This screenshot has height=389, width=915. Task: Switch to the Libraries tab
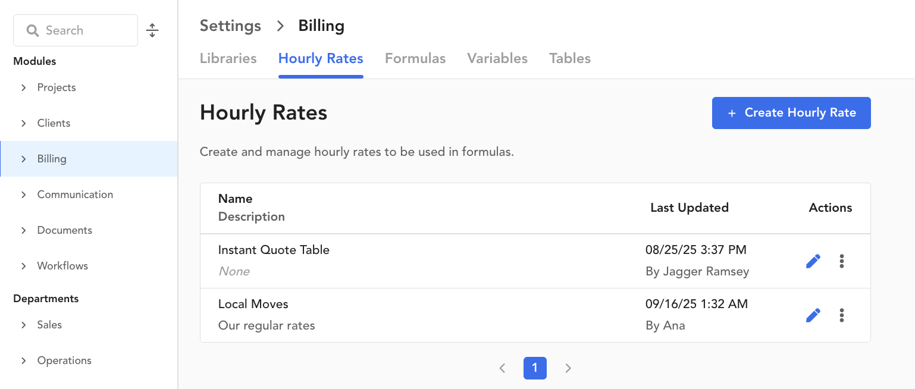[x=228, y=58]
